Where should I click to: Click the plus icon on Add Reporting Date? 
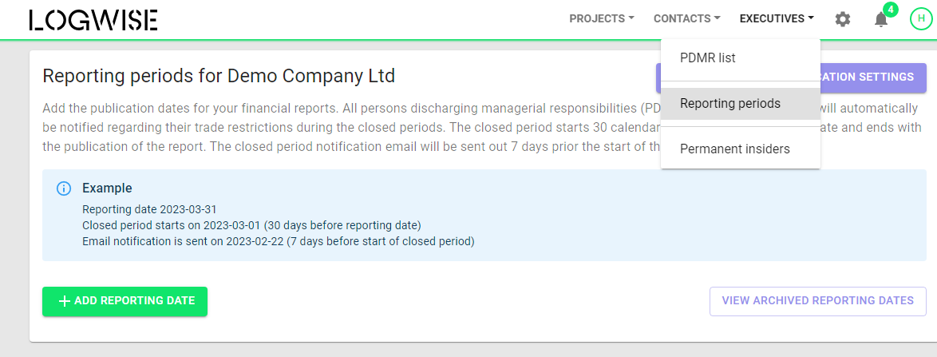65,301
